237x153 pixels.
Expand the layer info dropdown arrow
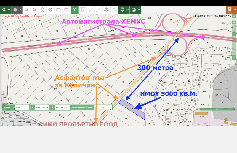point(127,10)
